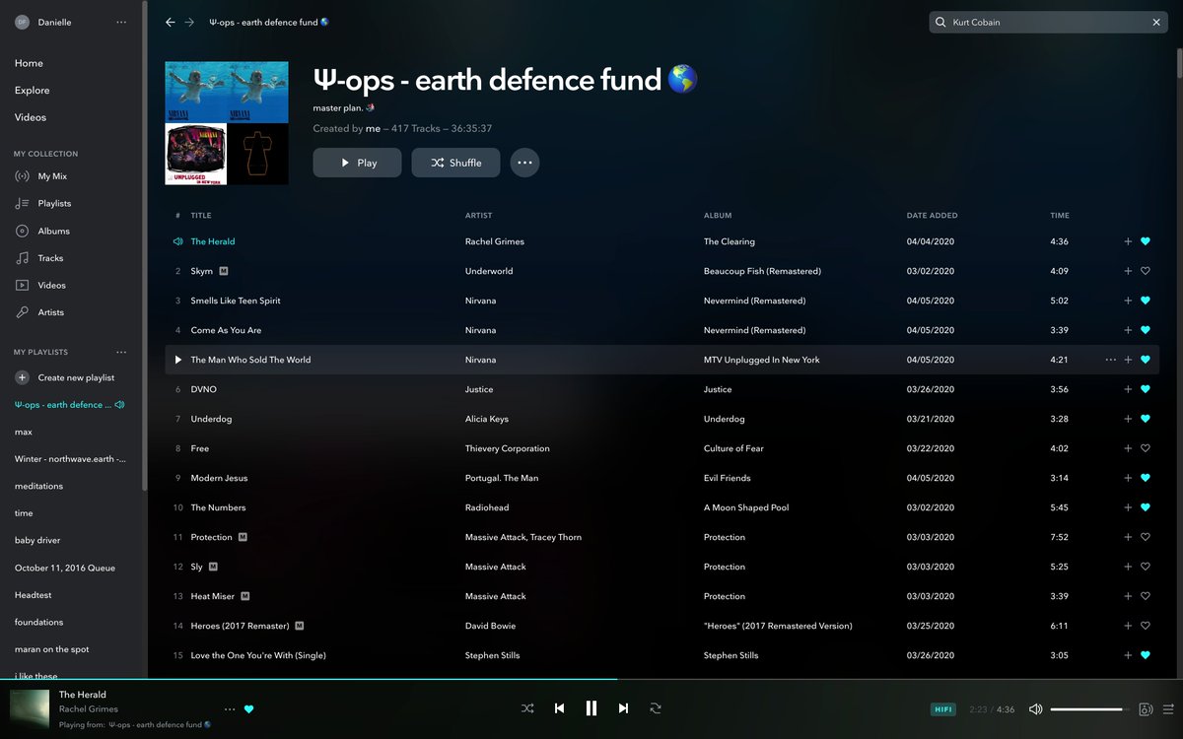This screenshot has width=1183, height=739.
Task: Favorite Protection by Massive Attack, Tracey Thorn
Action: coord(1145,537)
